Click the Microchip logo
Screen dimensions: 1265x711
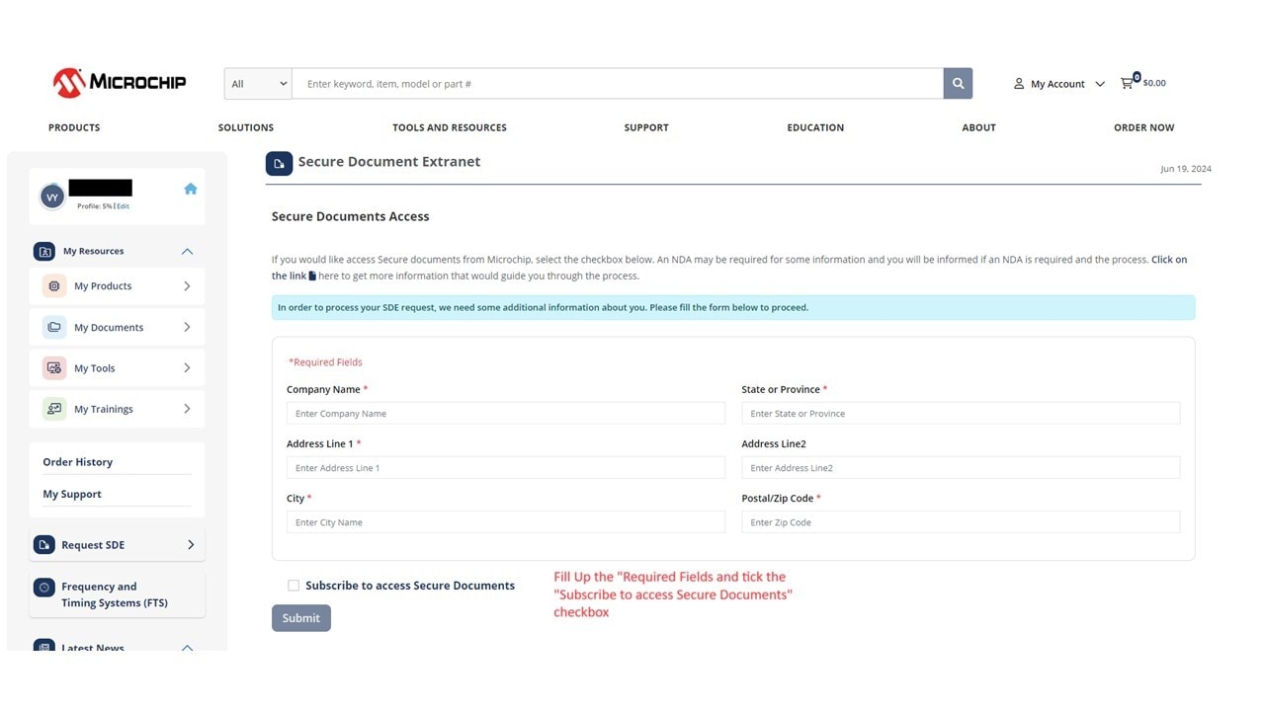click(x=119, y=83)
